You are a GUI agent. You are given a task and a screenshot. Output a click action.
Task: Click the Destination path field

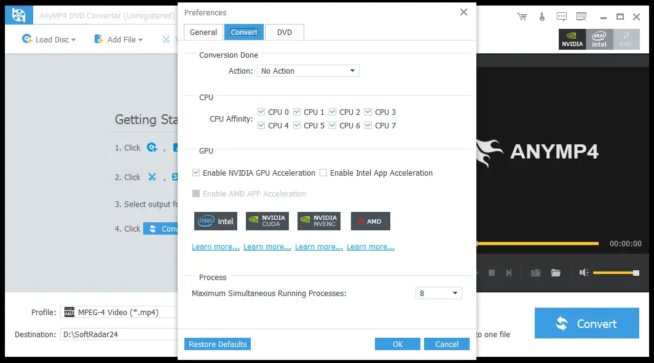point(119,334)
